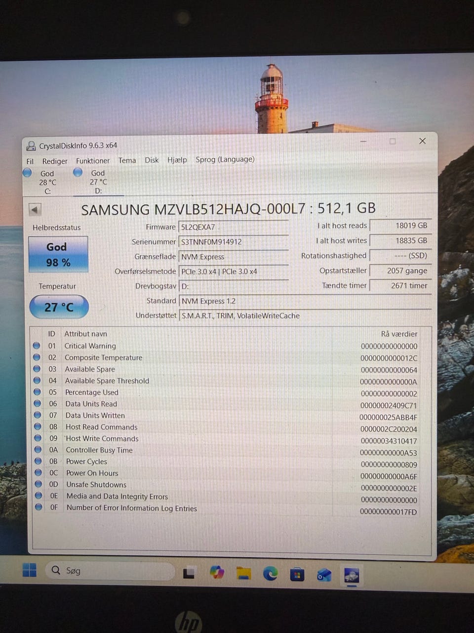Click the Host Write Commands status dot
The width and height of the screenshot is (474, 633).
pyautogui.click(x=38, y=438)
